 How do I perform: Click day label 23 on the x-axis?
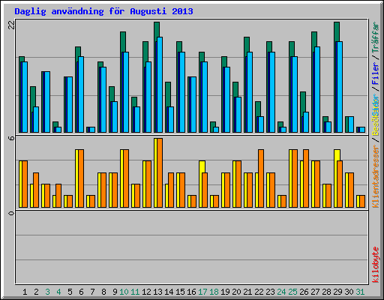(270, 292)
